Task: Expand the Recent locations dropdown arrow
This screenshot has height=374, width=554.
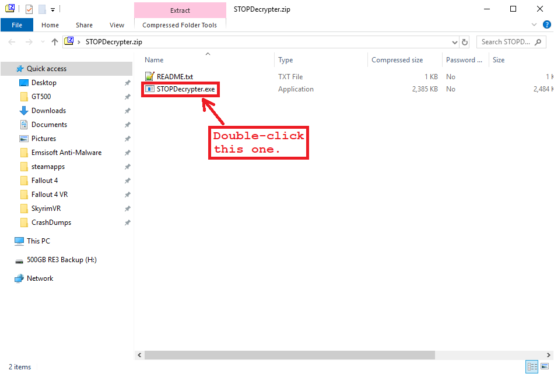Action: [43, 42]
